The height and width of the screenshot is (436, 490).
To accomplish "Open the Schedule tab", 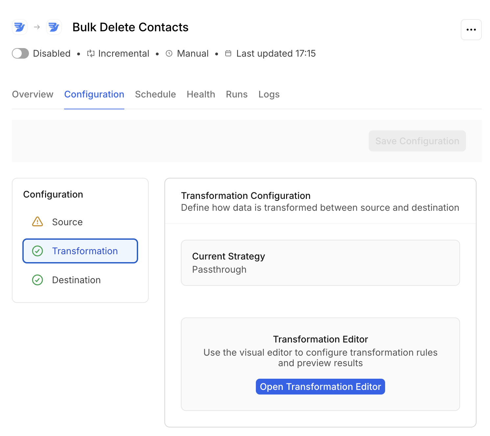I will coord(155,95).
